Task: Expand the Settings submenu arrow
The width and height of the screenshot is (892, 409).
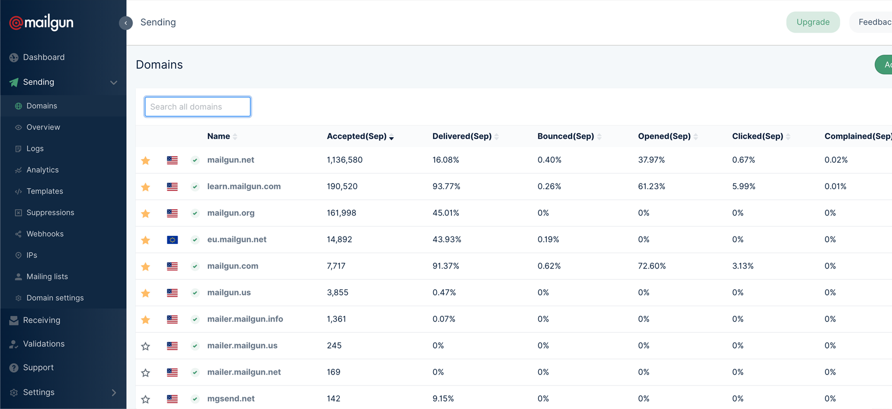Action: click(x=113, y=392)
